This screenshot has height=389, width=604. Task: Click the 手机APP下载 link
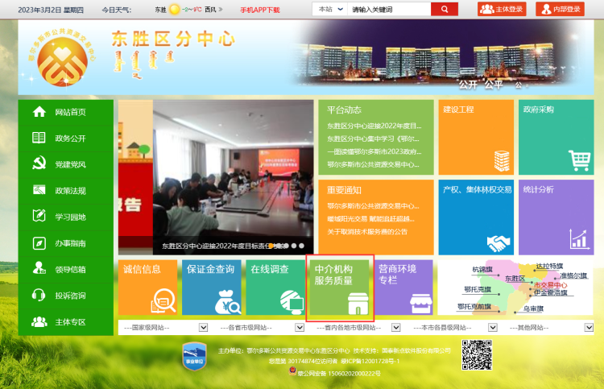(x=260, y=10)
